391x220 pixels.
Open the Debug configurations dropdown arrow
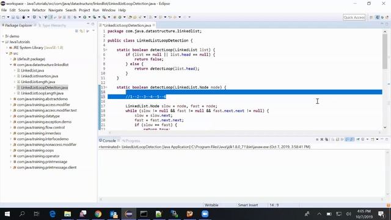[x=79, y=17]
